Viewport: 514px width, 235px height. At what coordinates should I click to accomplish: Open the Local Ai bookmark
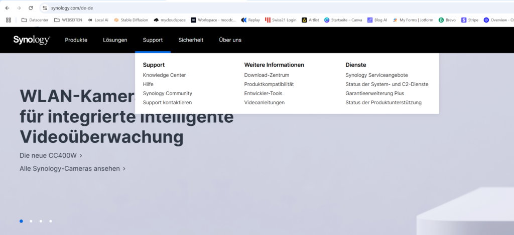click(98, 20)
